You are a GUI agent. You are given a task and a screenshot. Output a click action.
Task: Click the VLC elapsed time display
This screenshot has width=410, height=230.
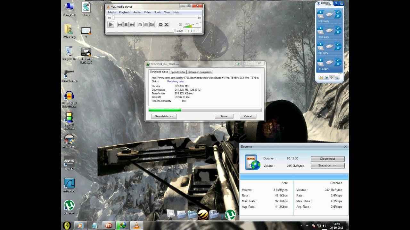pos(191,31)
